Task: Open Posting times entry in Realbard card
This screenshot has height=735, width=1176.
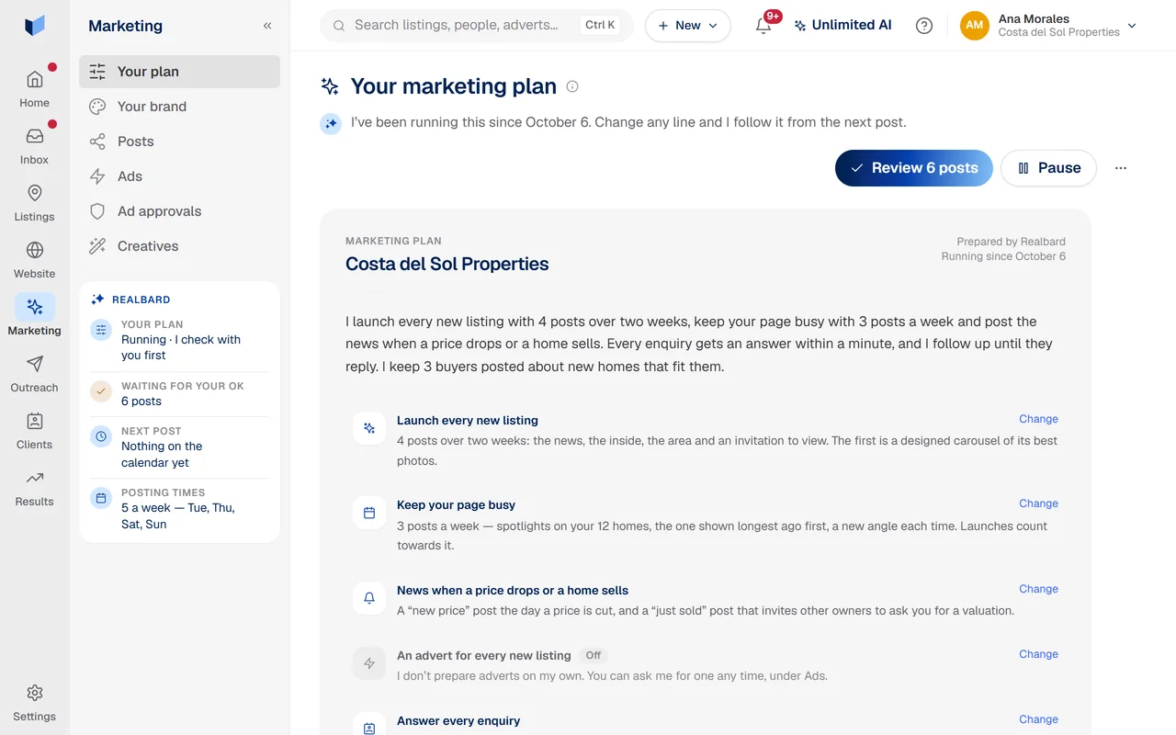Action: pos(179,508)
